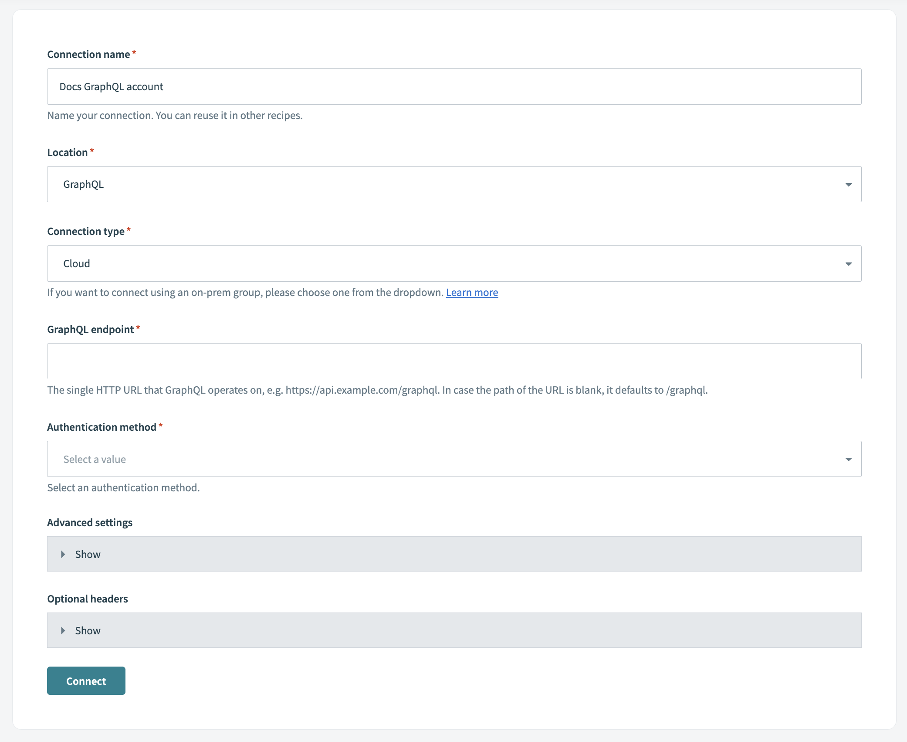Click the Optional headers heading
The width and height of the screenshot is (907, 742).
(x=87, y=599)
